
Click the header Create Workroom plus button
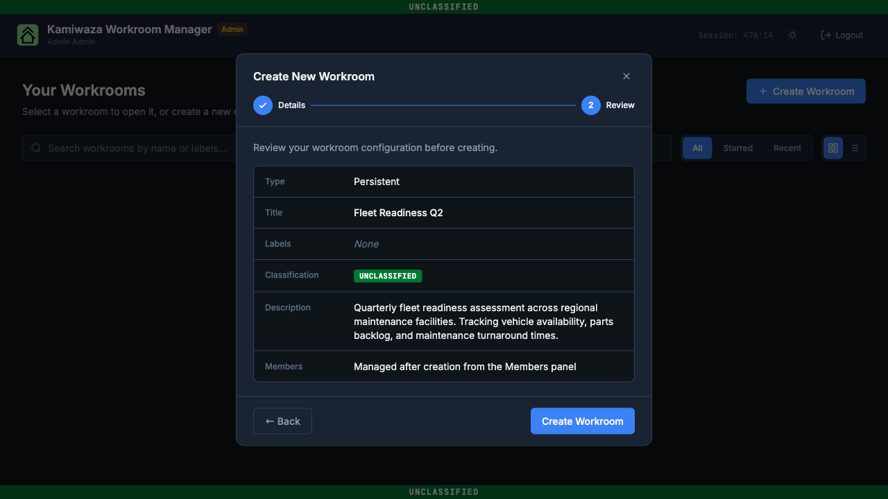[x=806, y=91]
